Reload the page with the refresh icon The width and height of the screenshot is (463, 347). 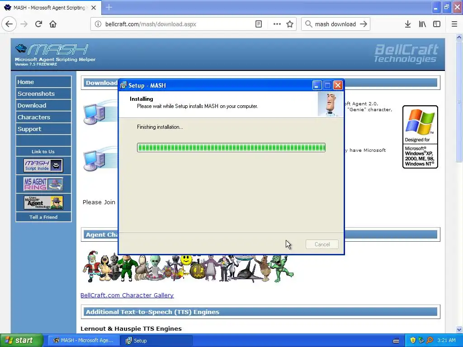click(x=39, y=24)
